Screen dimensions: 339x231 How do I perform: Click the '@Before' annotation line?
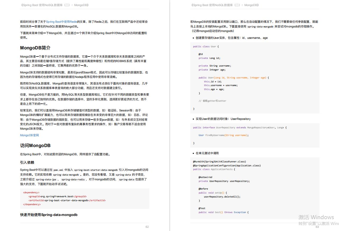click(x=203, y=189)
